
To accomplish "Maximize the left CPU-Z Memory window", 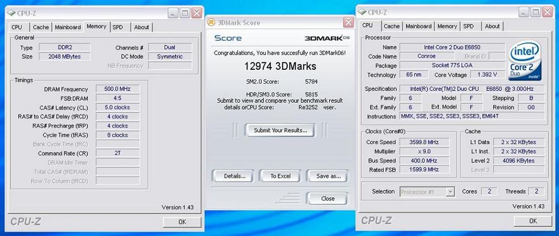I will (x=184, y=14).
